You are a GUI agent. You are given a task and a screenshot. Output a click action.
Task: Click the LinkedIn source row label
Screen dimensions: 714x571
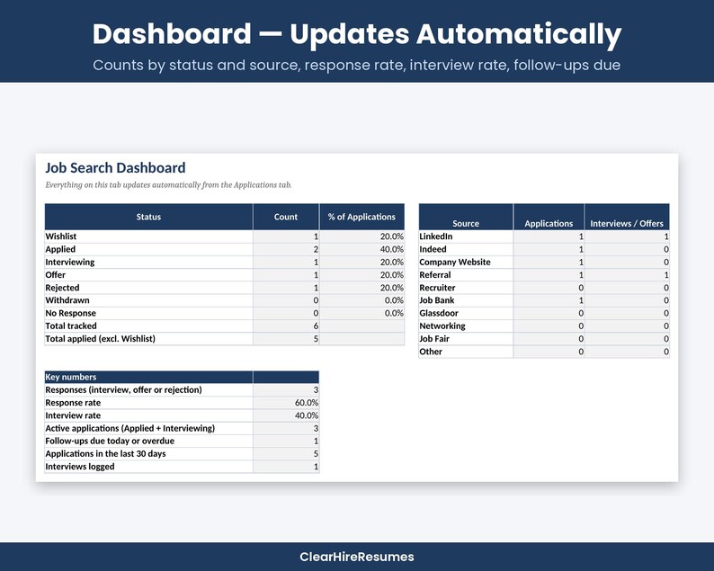coord(436,236)
